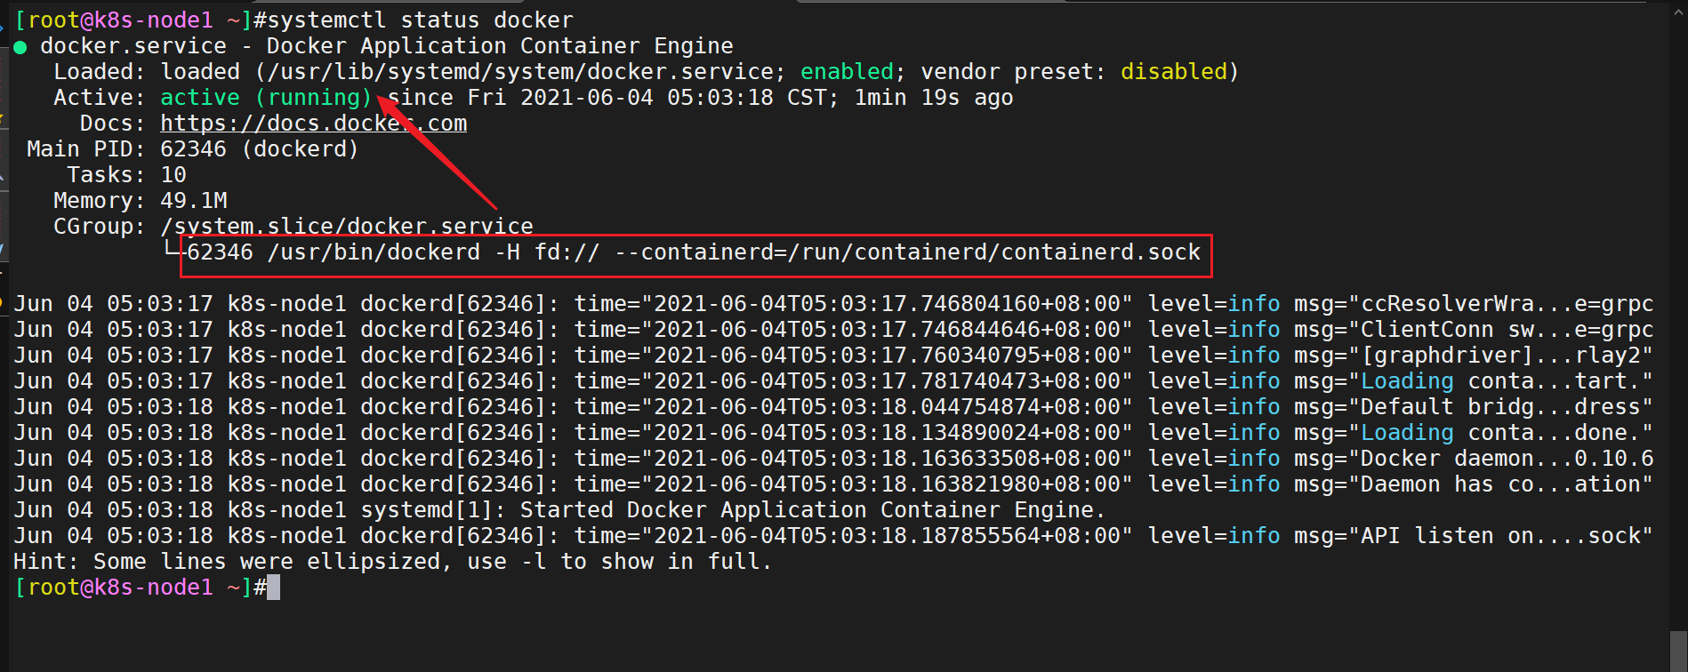Image resolution: width=1688 pixels, height=672 pixels.
Task: Click the '--containerd=/run/containerd/containerd.sock' argument
Action: pyautogui.click(x=908, y=252)
